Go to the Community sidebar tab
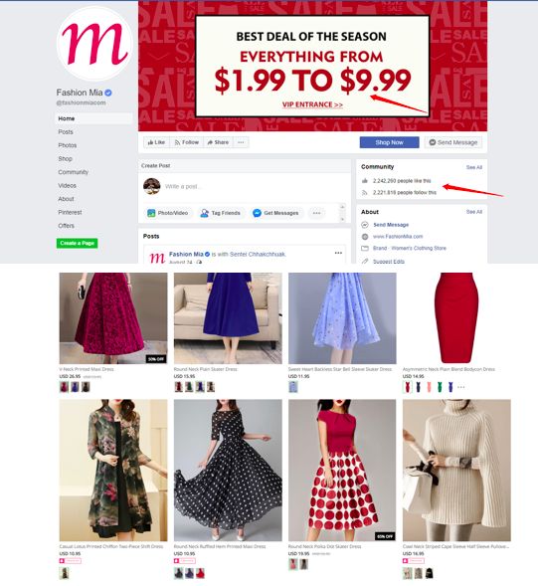 click(x=74, y=172)
